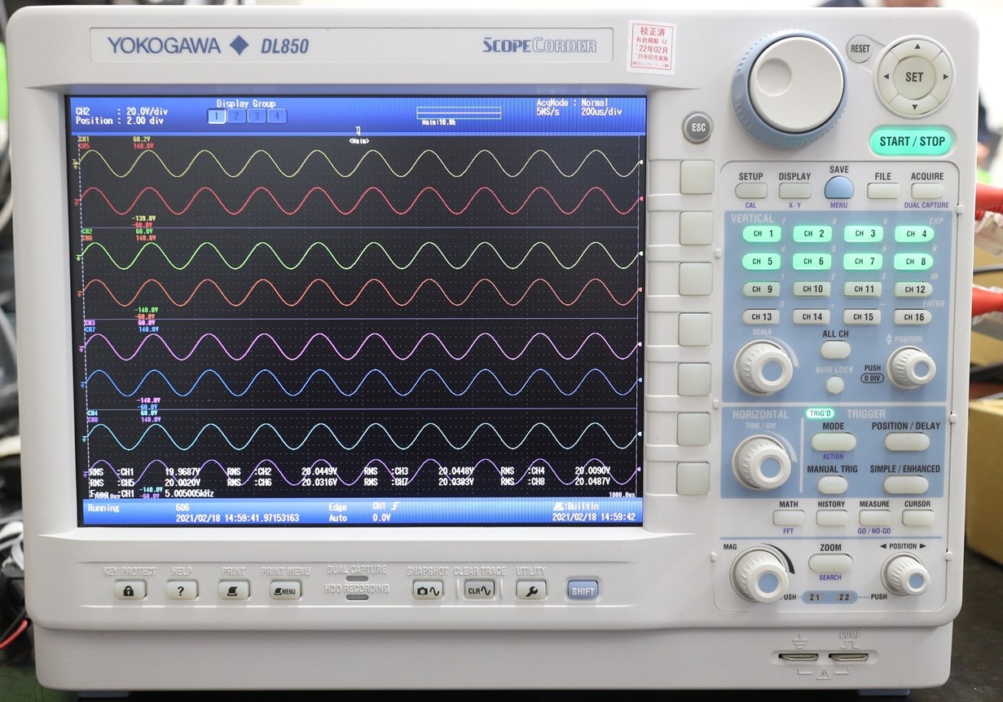Open the PRINT MENU button
The width and height of the screenshot is (1003, 702).
[286, 589]
